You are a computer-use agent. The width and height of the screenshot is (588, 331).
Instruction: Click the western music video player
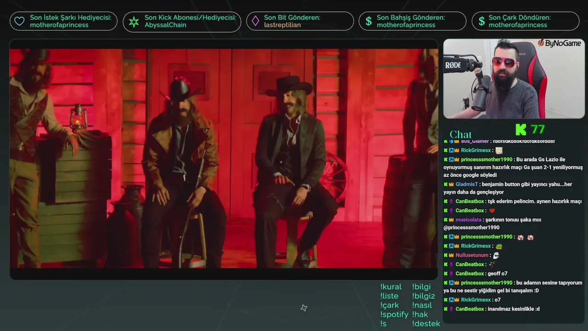pos(224,159)
